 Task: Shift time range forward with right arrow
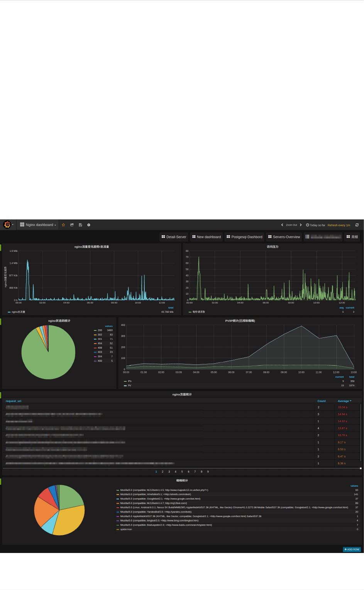pyautogui.click(x=301, y=225)
